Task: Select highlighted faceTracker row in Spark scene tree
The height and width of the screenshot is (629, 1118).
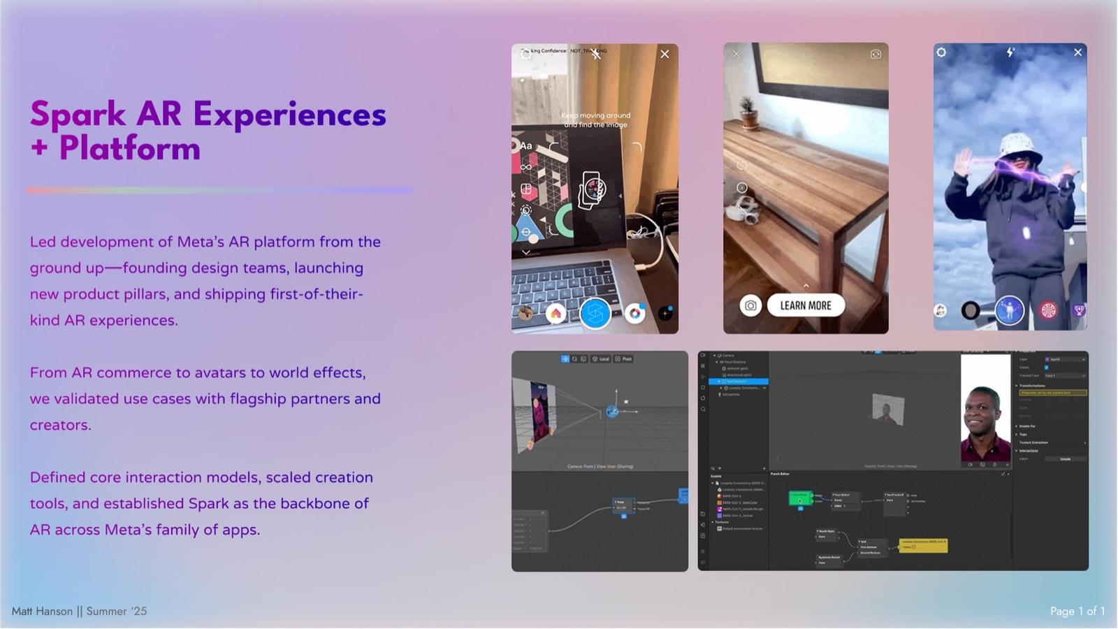Action: pyautogui.click(x=739, y=382)
